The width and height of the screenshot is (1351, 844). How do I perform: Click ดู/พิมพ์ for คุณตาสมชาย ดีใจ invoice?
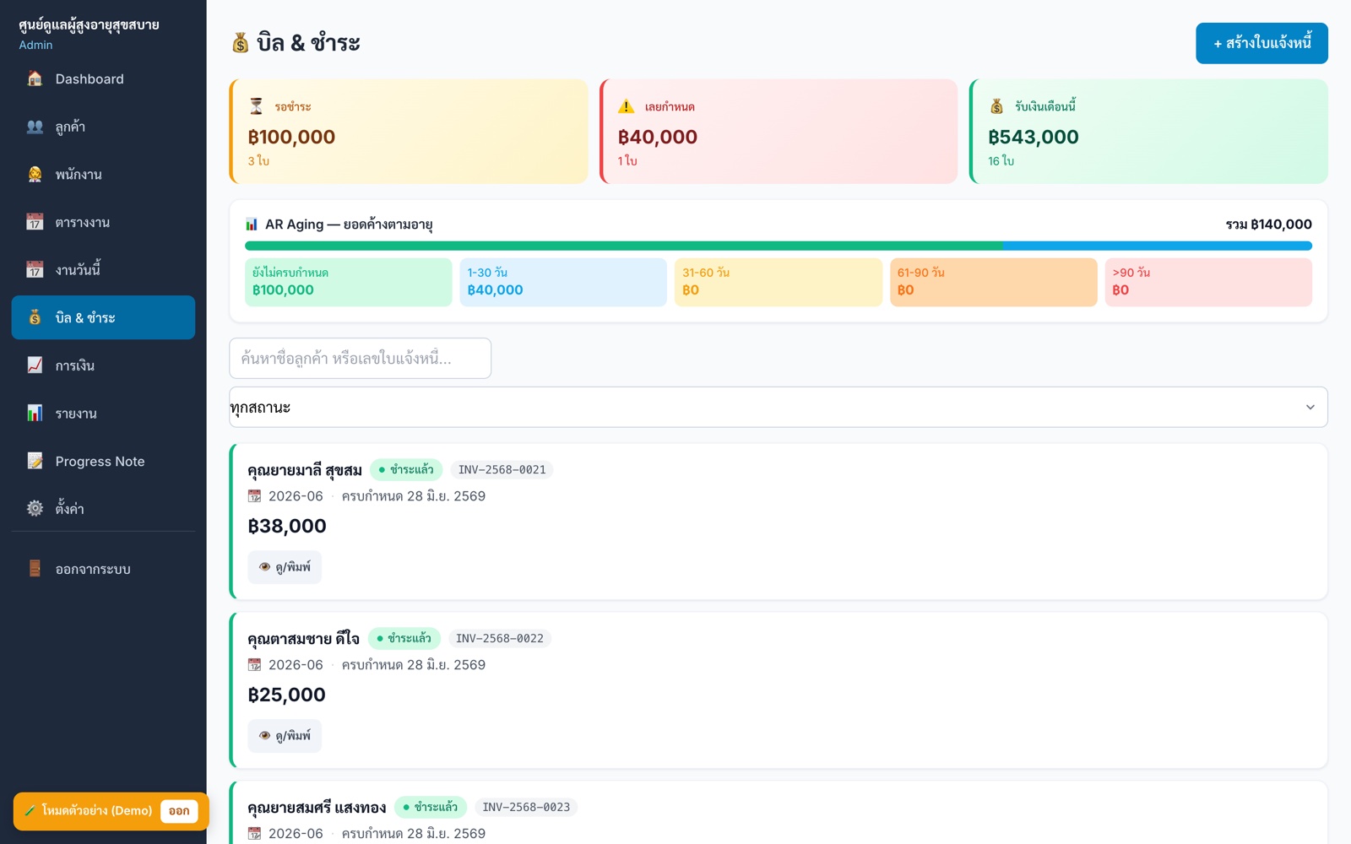tap(285, 736)
